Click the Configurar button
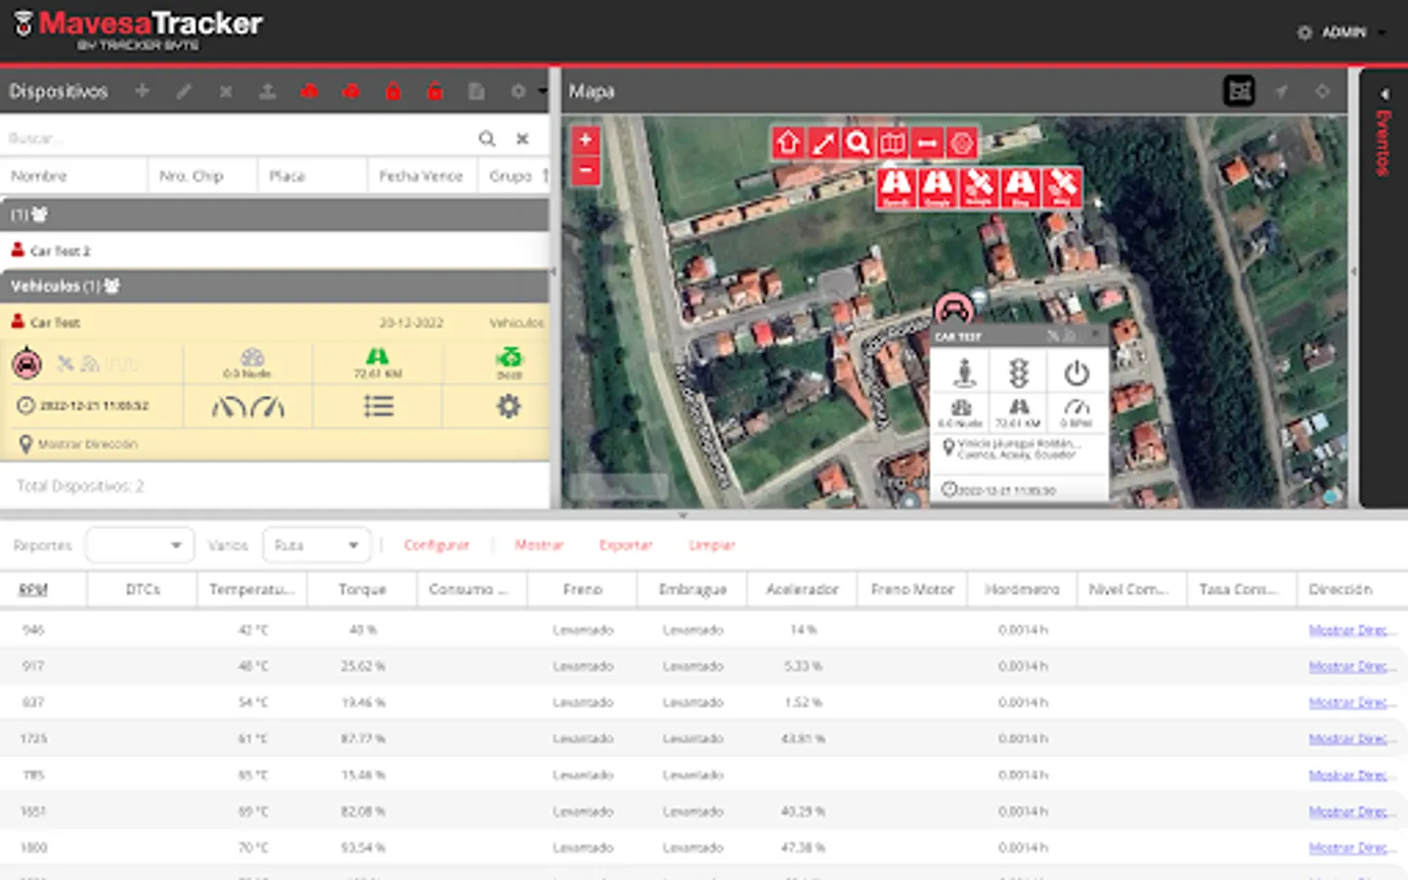The image size is (1408, 880). coord(436,545)
